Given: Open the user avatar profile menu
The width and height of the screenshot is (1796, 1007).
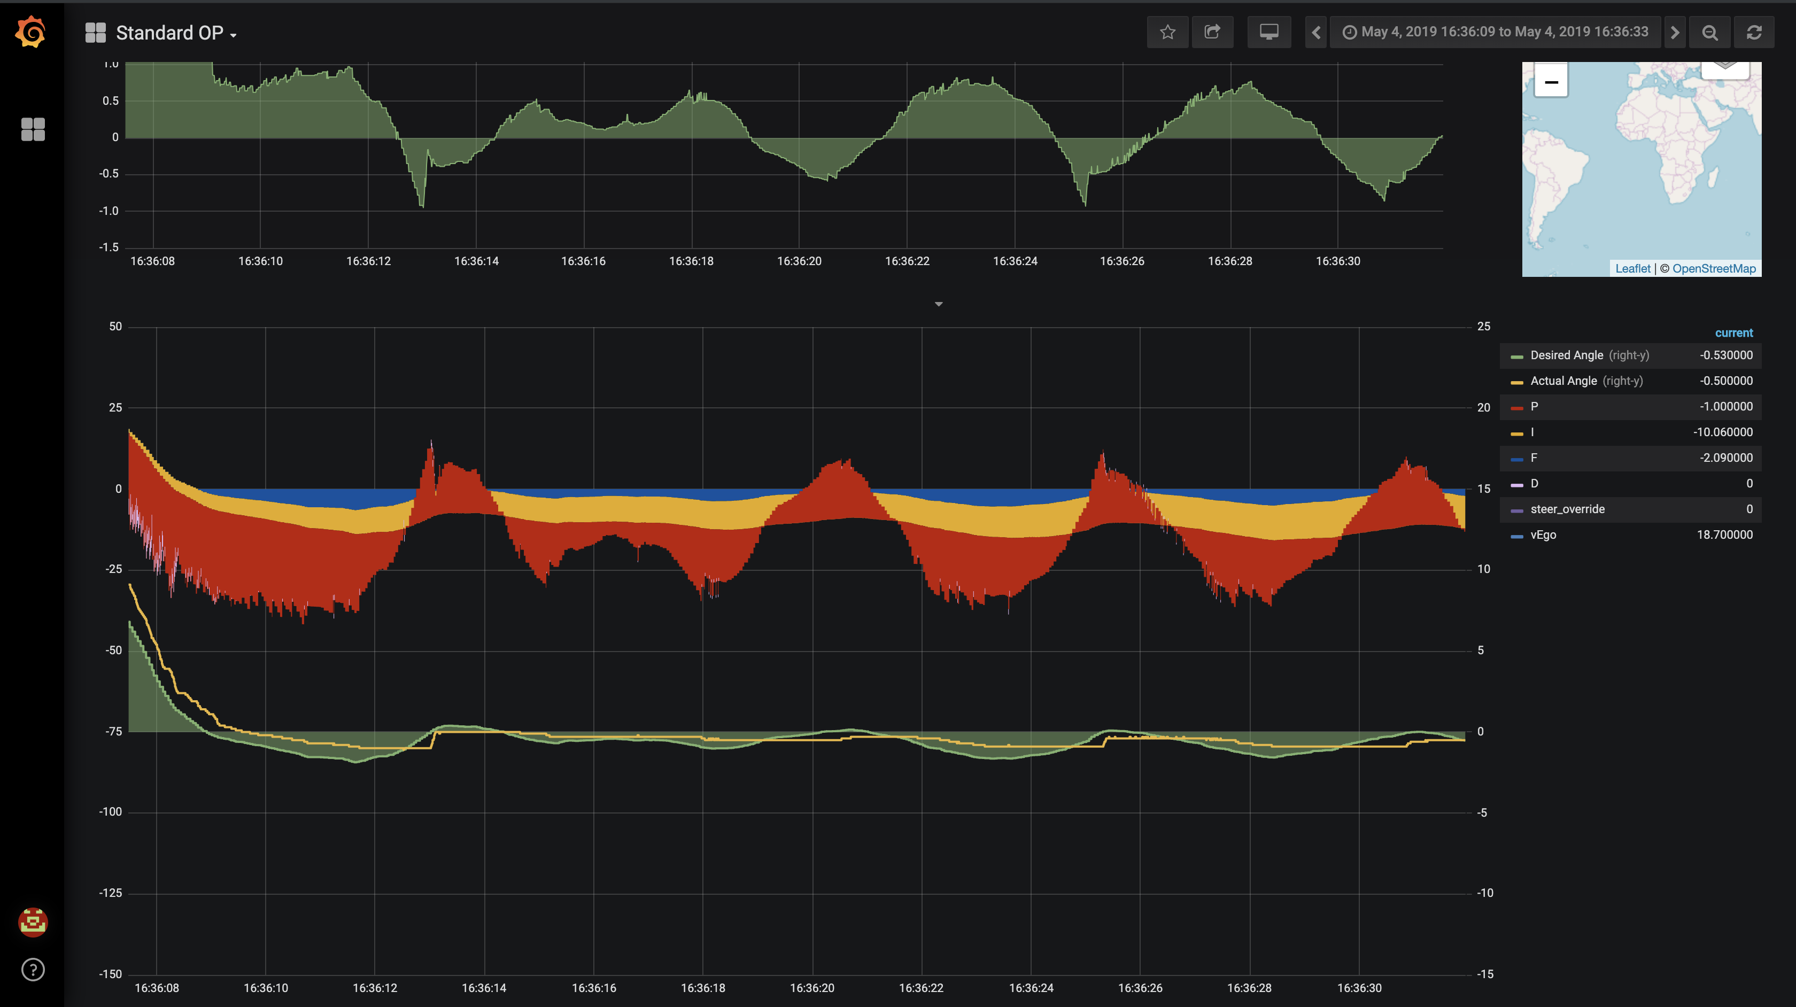Looking at the screenshot, I should point(33,922).
